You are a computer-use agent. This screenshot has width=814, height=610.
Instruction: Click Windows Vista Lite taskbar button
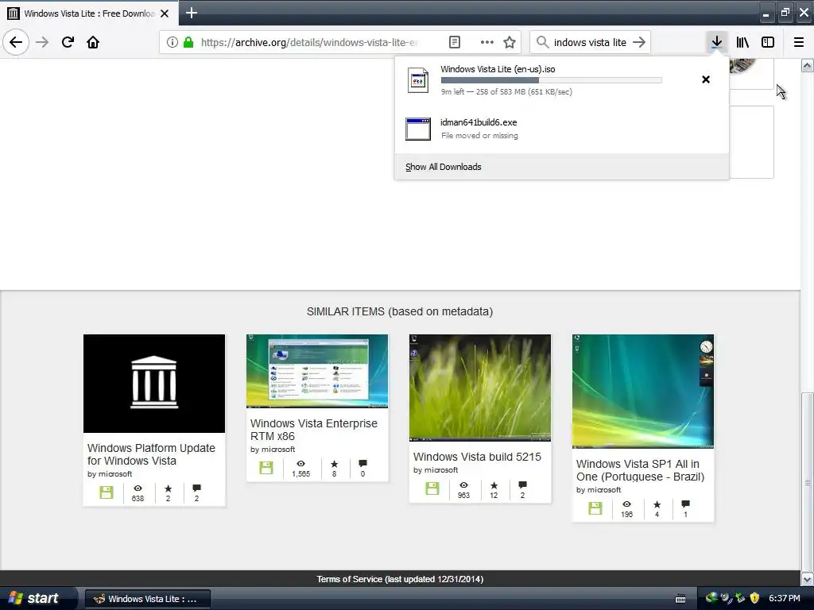(147, 599)
